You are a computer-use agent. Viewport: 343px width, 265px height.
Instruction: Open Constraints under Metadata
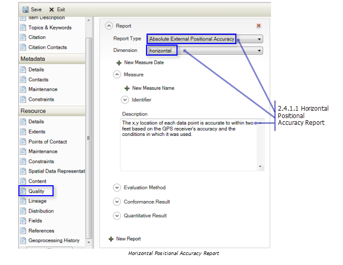click(x=41, y=99)
